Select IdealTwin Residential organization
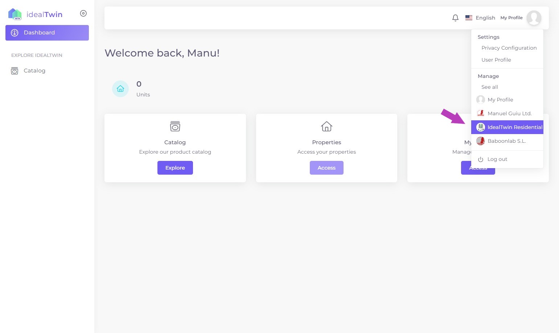This screenshot has width=559, height=333. coord(514,127)
